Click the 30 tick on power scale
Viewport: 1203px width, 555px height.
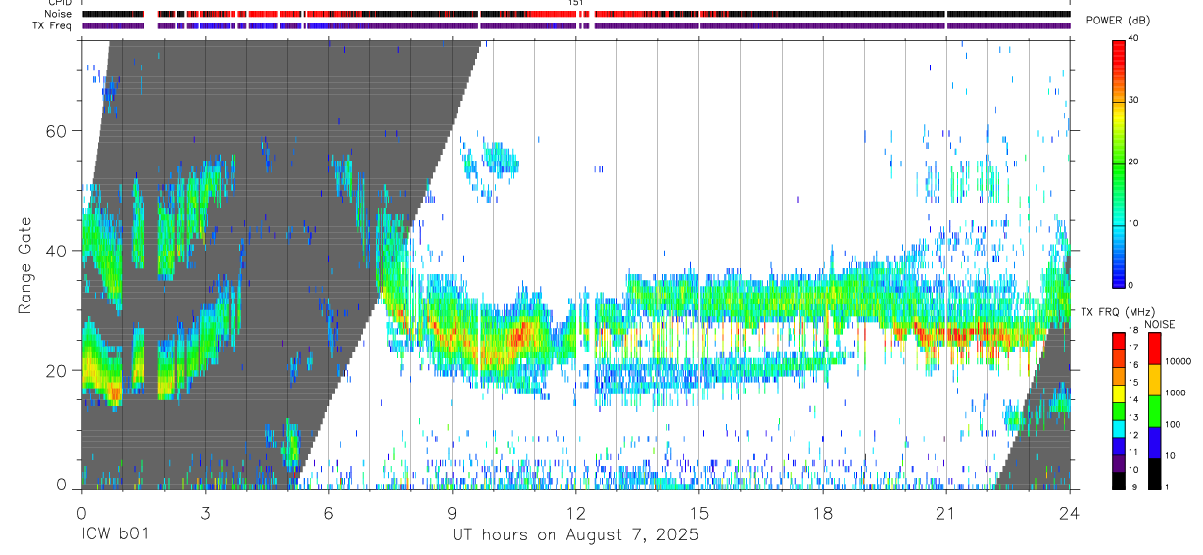tap(1135, 100)
